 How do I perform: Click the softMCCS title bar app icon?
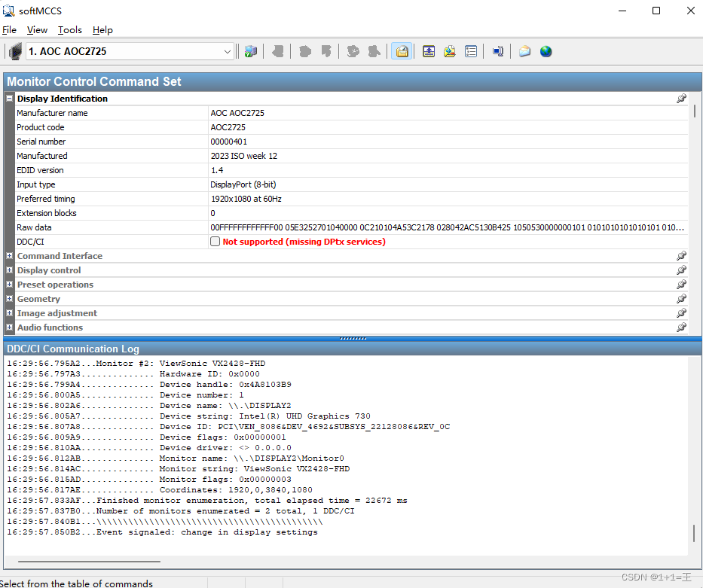click(x=8, y=11)
